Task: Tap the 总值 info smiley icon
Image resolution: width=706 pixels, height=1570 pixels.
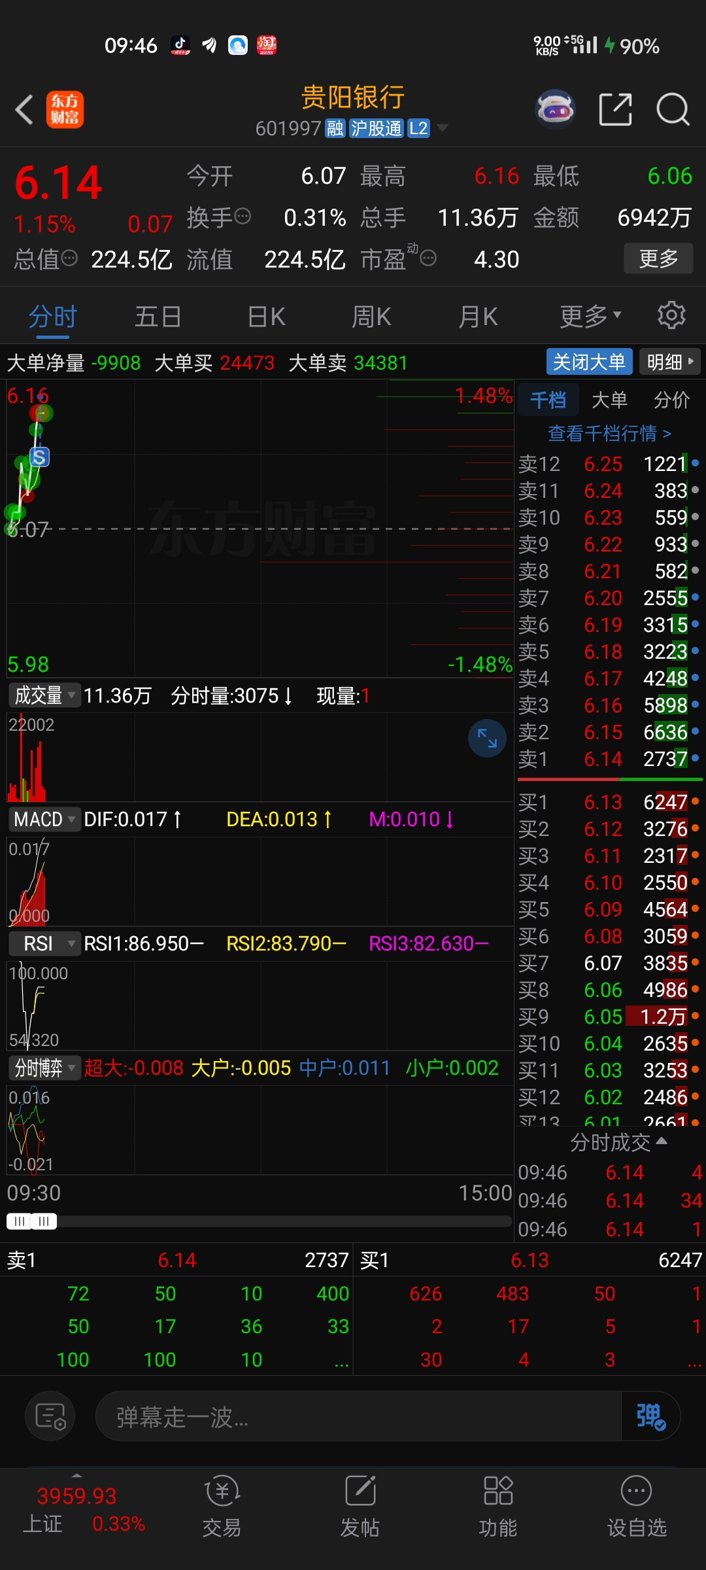Action: pos(69,258)
